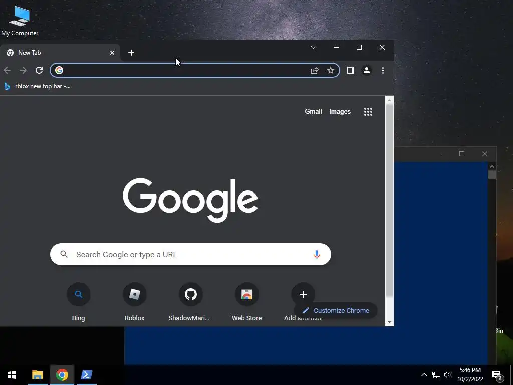Close the New Tab tab
This screenshot has height=385, width=513.
[112, 53]
